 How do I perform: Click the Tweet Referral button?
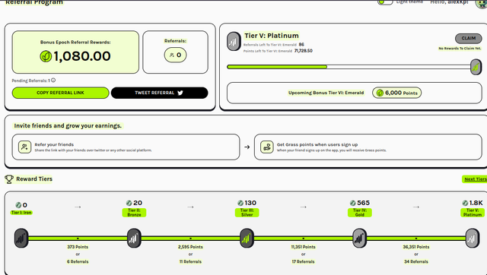click(159, 93)
